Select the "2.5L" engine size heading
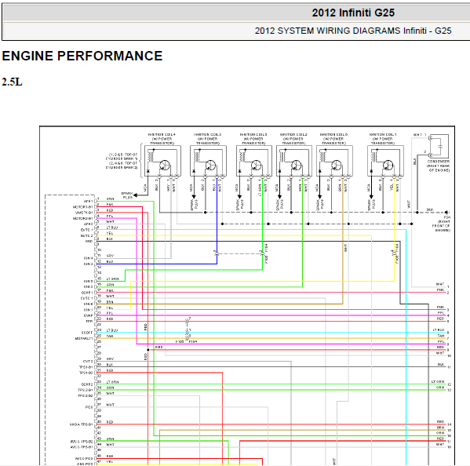Image resolution: width=470 pixels, height=466 pixels. pyautogui.click(x=12, y=82)
